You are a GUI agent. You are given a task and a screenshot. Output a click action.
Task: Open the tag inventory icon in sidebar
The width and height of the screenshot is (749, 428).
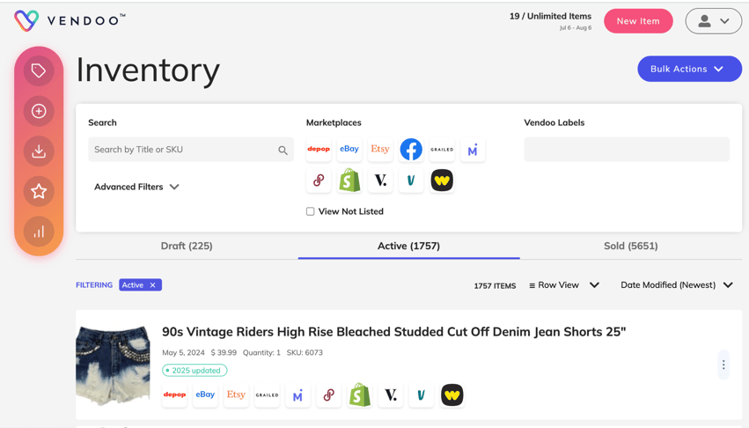(39, 70)
